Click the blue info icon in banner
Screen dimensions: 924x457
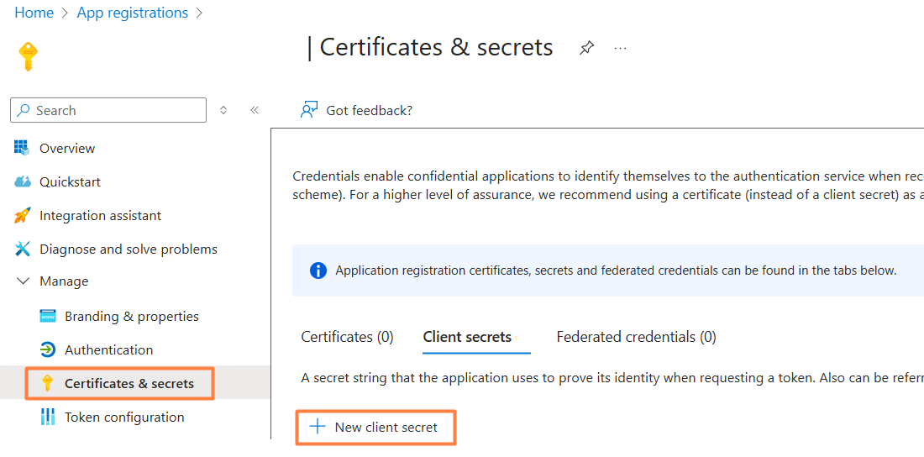318,271
